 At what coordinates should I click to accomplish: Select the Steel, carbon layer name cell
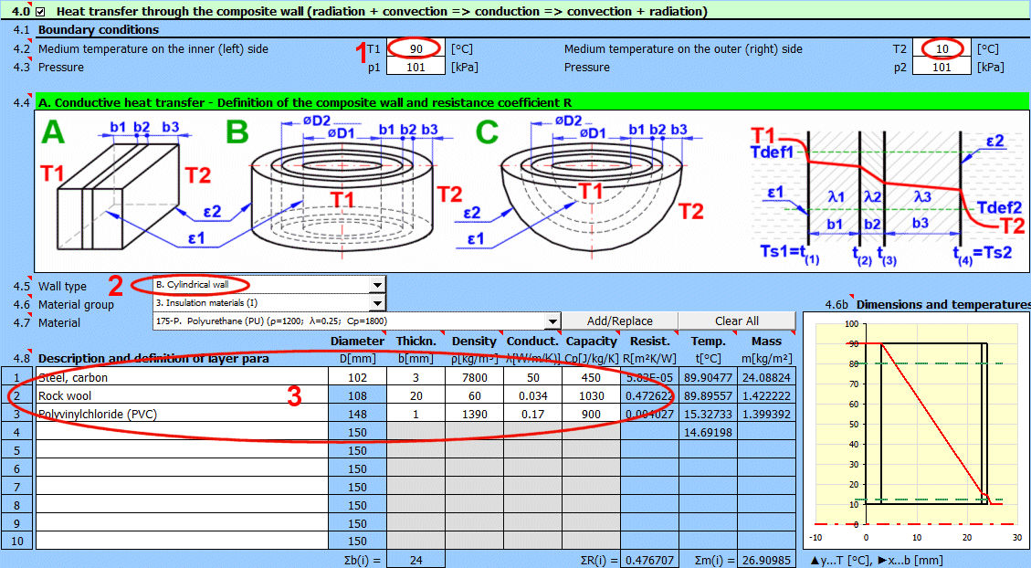(x=181, y=376)
